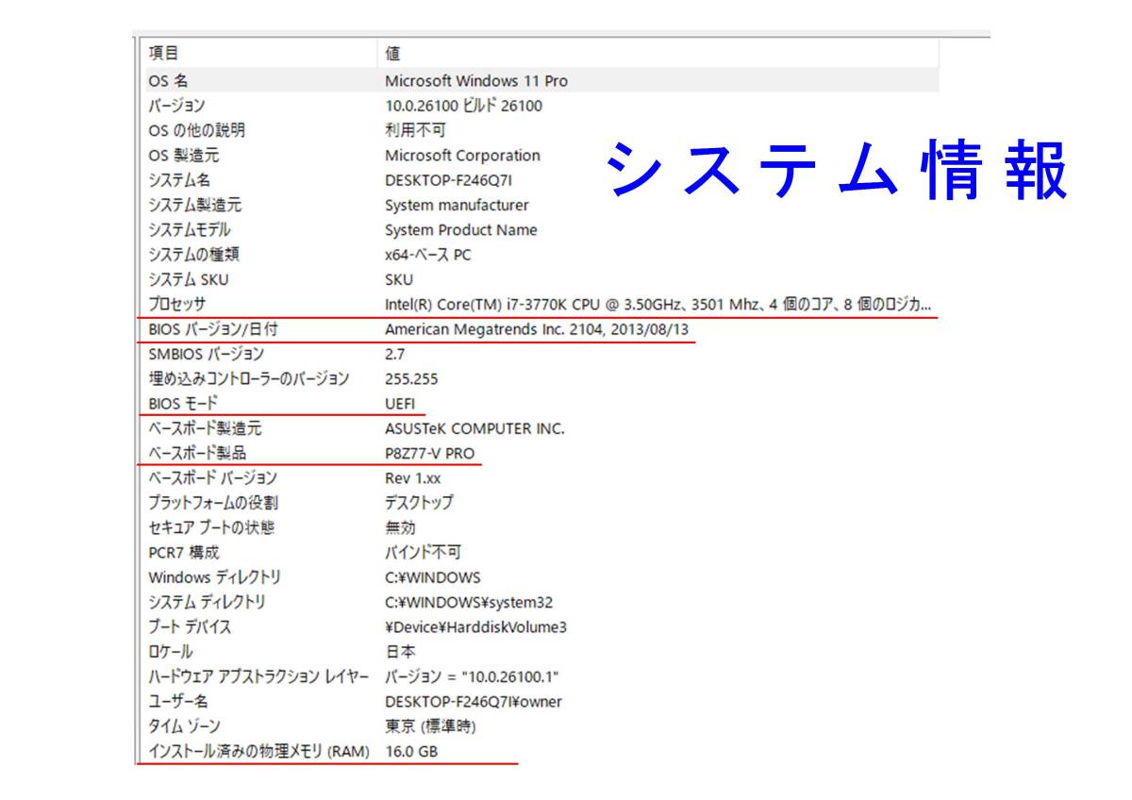Select the ベースボード バージョン row label
The height and width of the screenshot is (800, 1132).
click(212, 478)
